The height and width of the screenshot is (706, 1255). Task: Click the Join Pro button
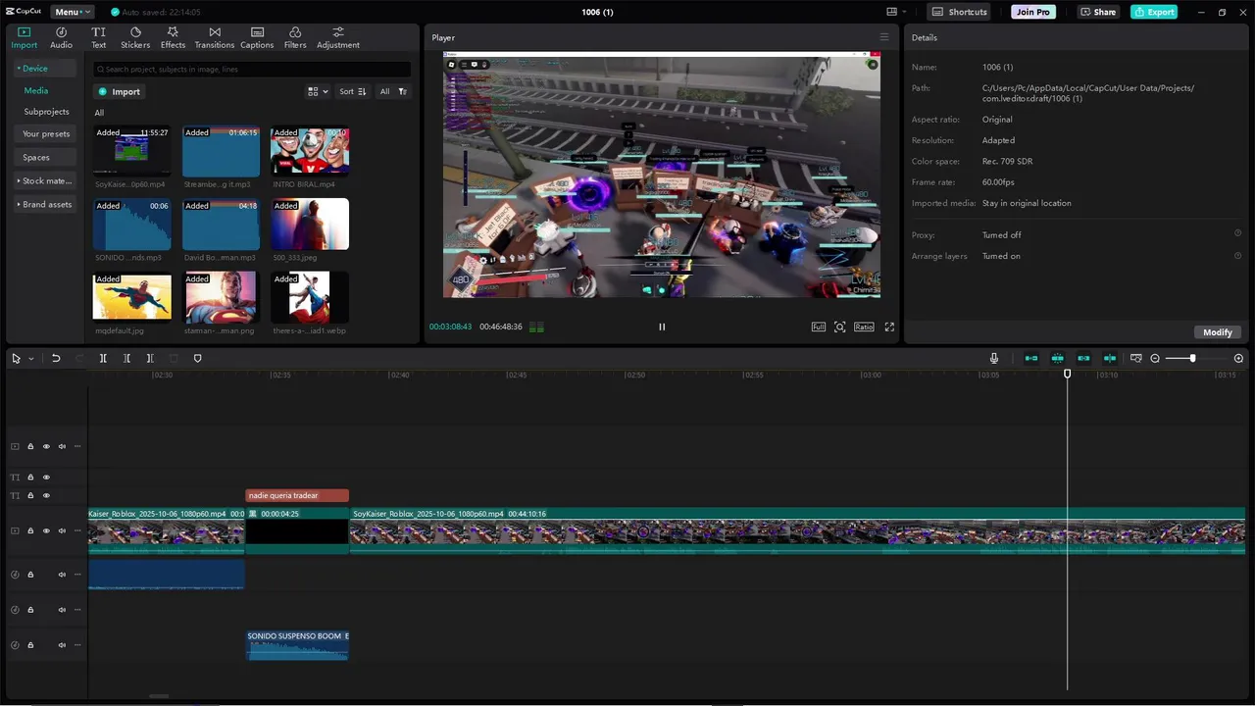click(1033, 12)
